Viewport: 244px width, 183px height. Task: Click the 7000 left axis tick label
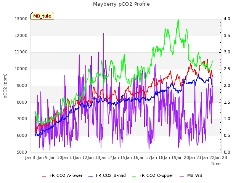22,119
